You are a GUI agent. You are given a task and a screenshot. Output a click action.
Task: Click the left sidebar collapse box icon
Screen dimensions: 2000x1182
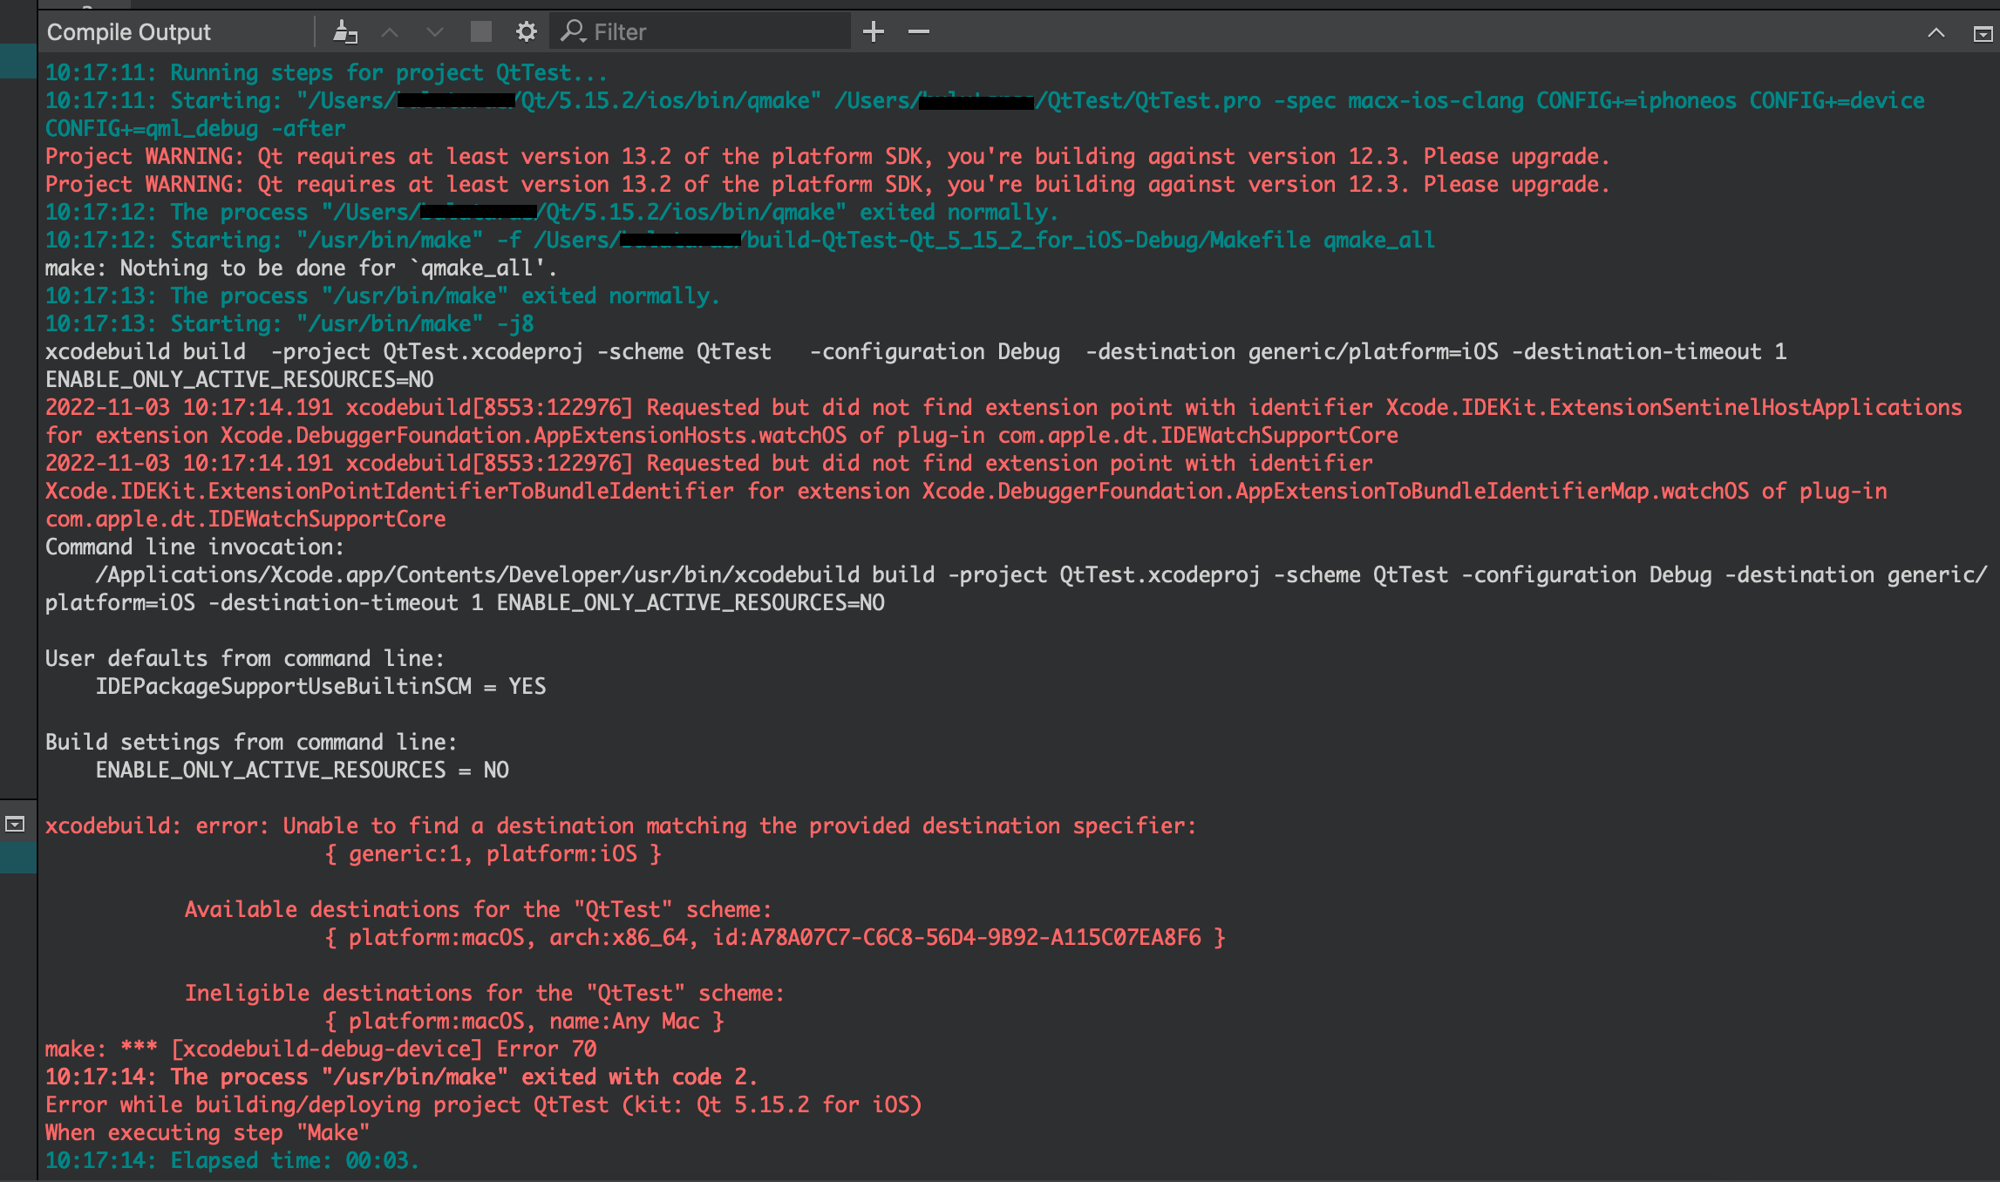coord(15,824)
